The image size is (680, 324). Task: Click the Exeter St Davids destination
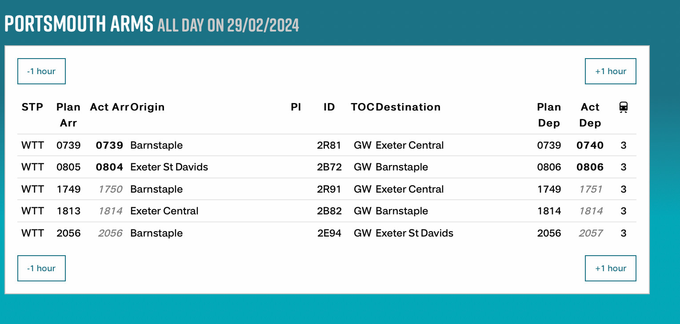coord(414,233)
